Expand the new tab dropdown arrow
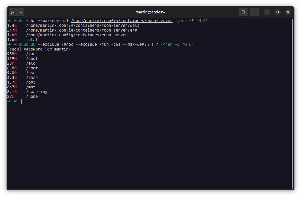 [x=21, y=12]
